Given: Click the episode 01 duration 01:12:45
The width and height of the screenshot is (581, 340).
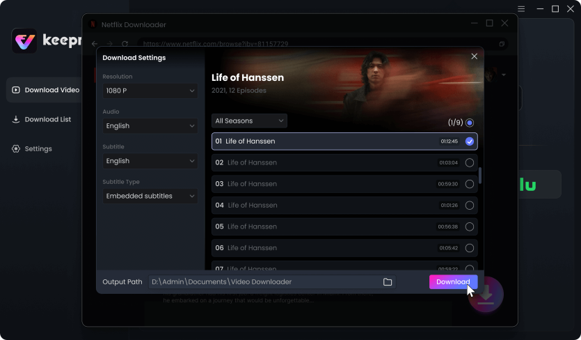Looking at the screenshot, I should tap(449, 141).
